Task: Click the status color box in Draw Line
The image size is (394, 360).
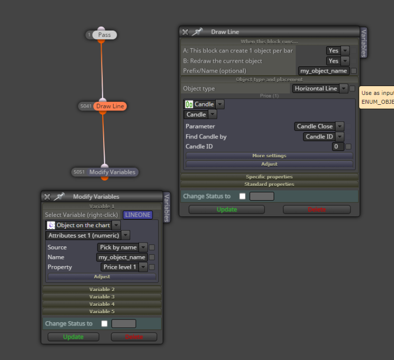Action: pyautogui.click(x=262, y=196)
